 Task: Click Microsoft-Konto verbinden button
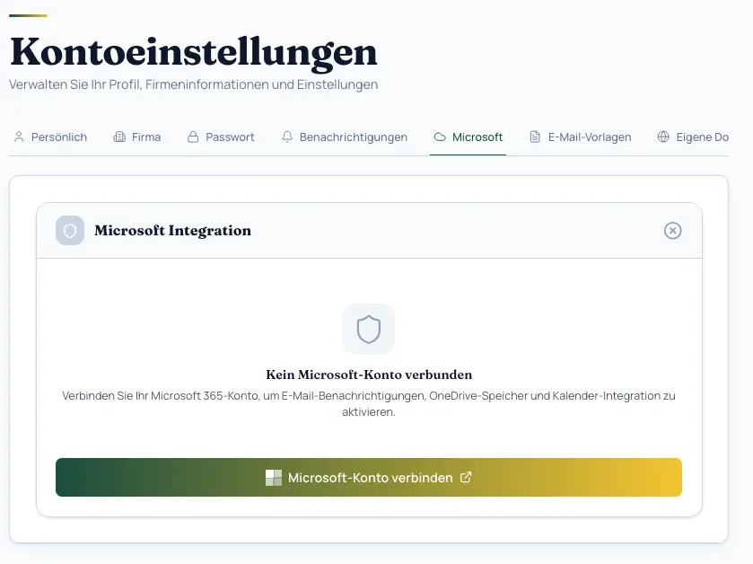(x=369, y=477)
